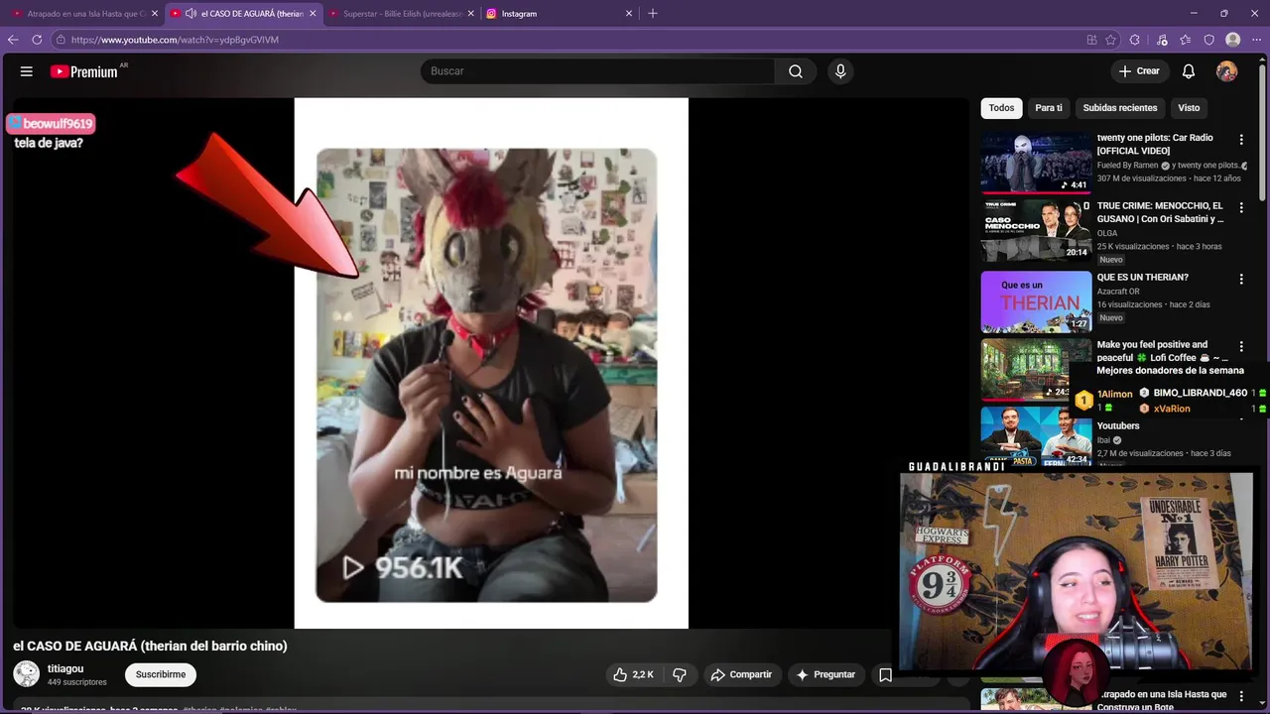Viewport: 1270px width, 714px height.
Task: Go to YouTube Premium home logo
Action: [84, 71]
